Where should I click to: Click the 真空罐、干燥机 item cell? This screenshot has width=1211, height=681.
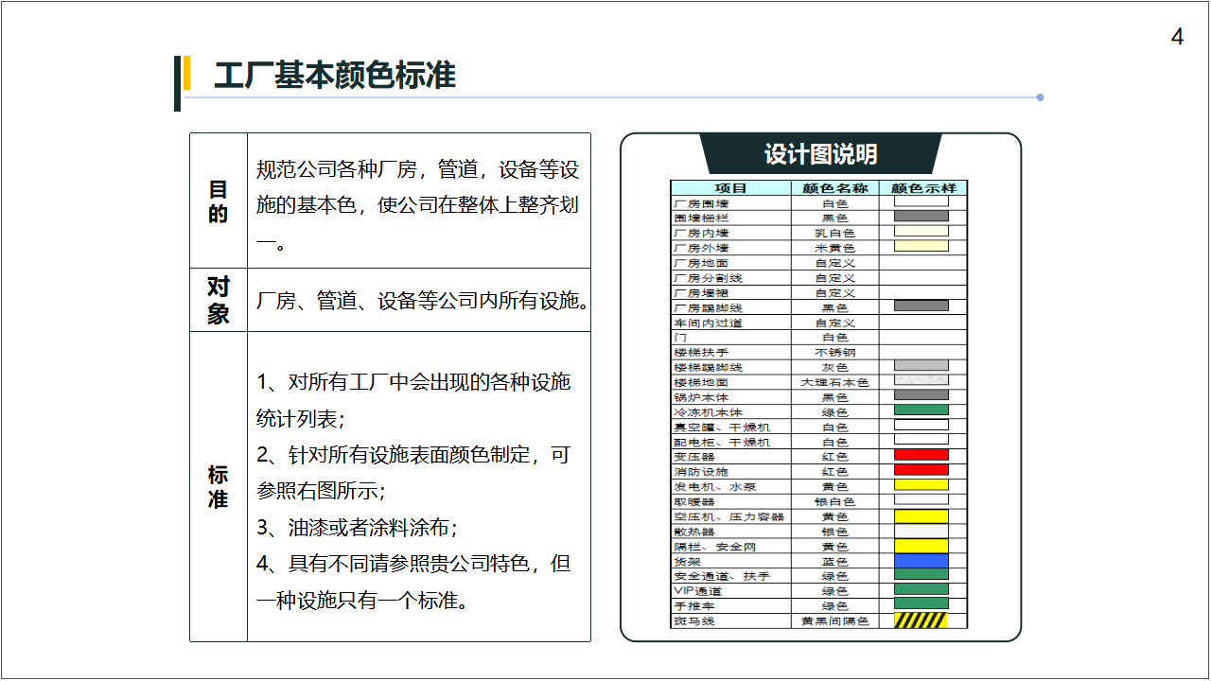pyautogui.click(x=730, y=428)
